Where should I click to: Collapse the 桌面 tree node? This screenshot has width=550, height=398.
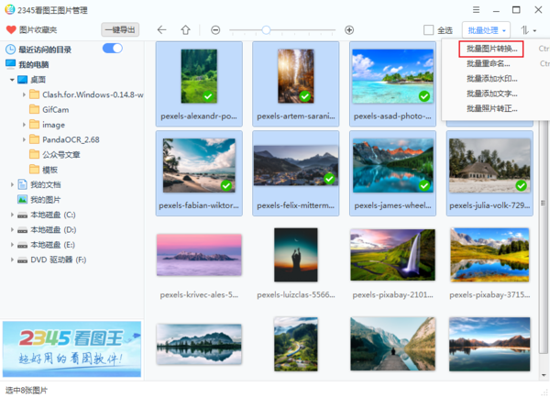tap(12, 80)
